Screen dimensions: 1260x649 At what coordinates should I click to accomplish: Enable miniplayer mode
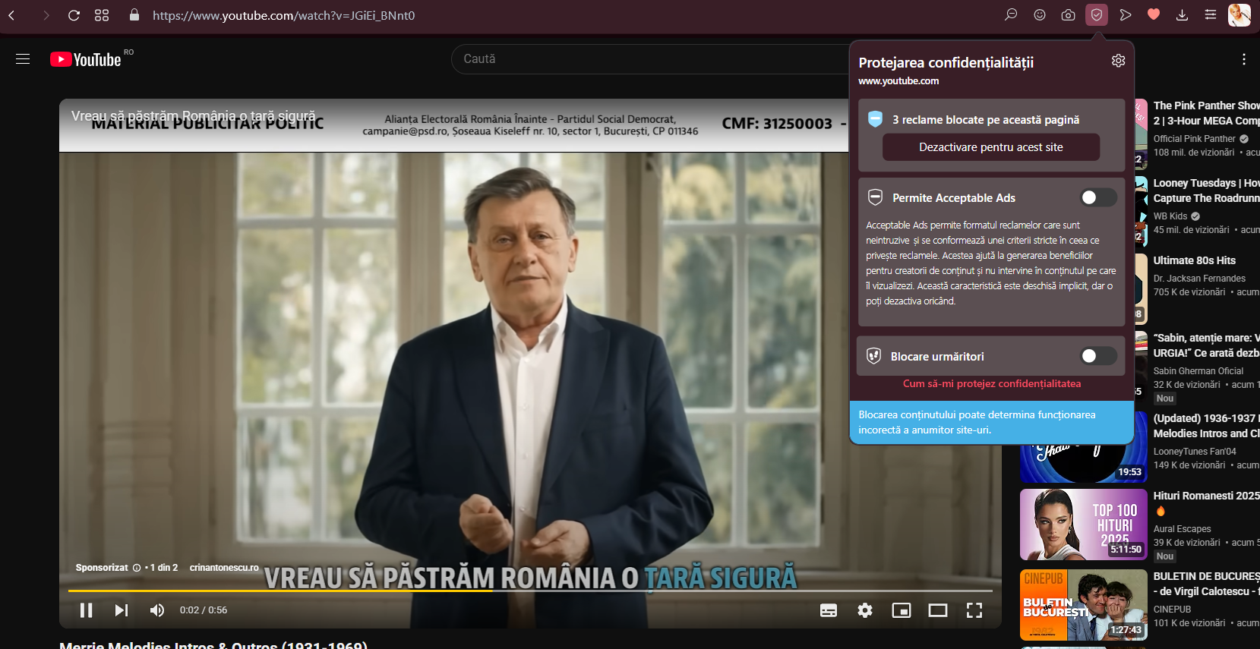[902, 610]
